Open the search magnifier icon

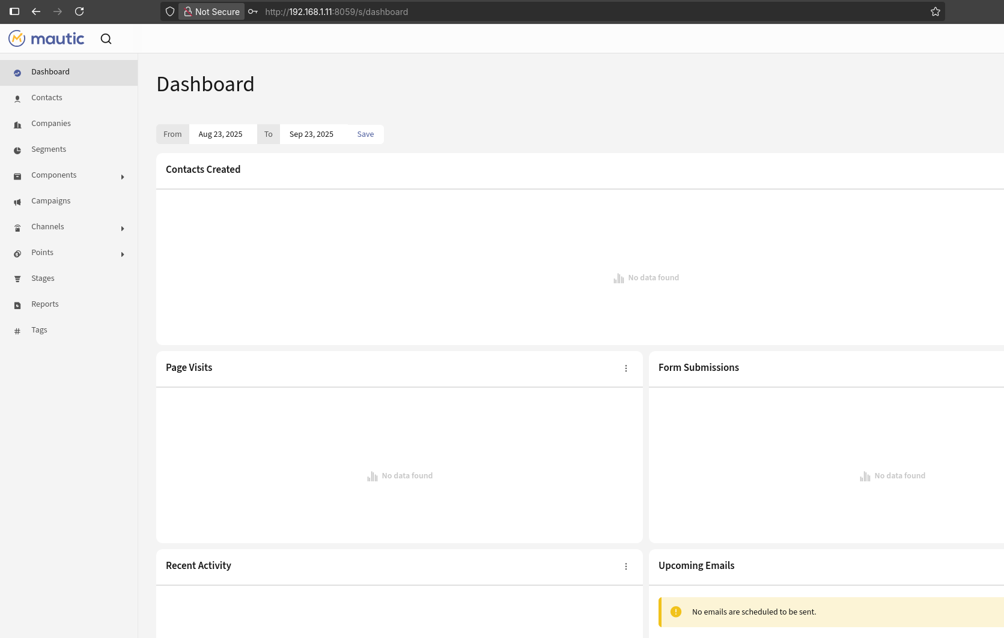point(106,39)
